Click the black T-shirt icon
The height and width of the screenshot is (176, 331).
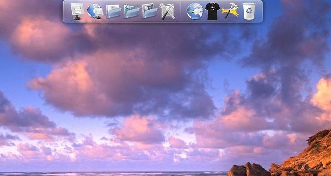coord(212,11)
